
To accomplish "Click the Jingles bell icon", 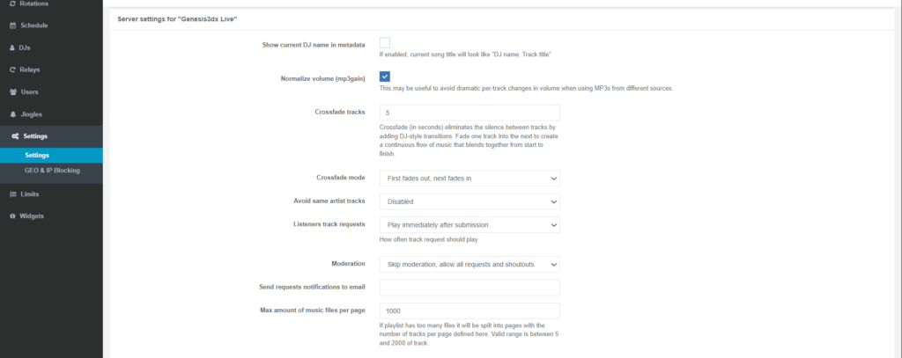I will (x=12, y=114).
